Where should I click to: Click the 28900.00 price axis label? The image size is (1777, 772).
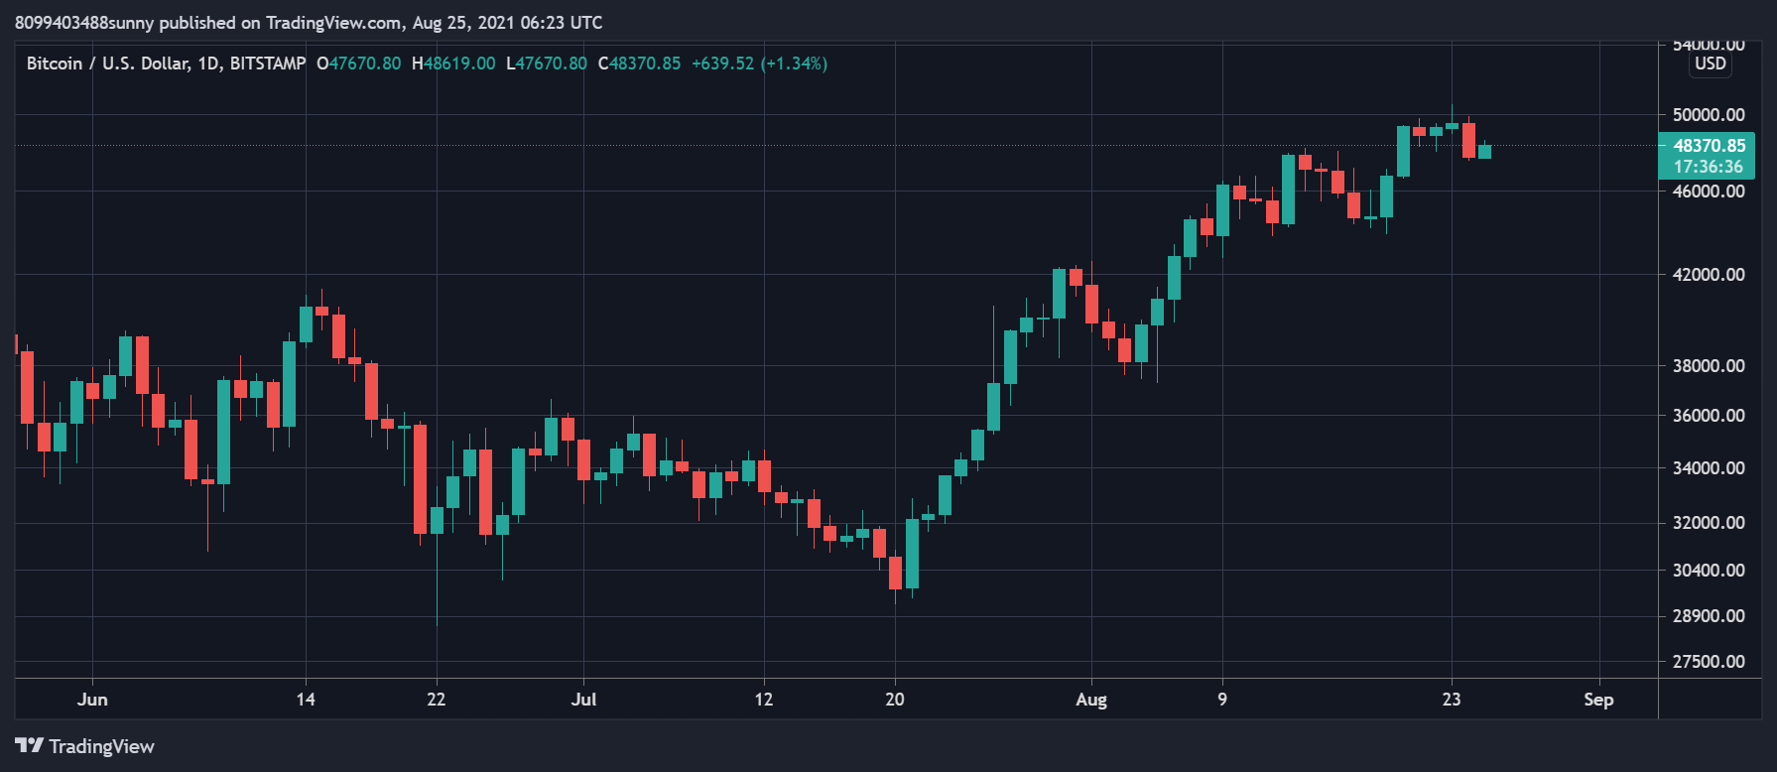pos(1709,616)
